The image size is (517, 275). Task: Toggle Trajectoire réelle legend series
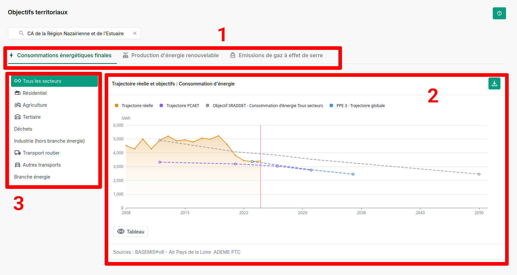(x=134, y=105)
